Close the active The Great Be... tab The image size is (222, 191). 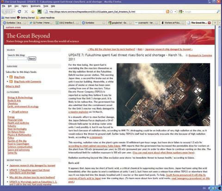point(209,23)
